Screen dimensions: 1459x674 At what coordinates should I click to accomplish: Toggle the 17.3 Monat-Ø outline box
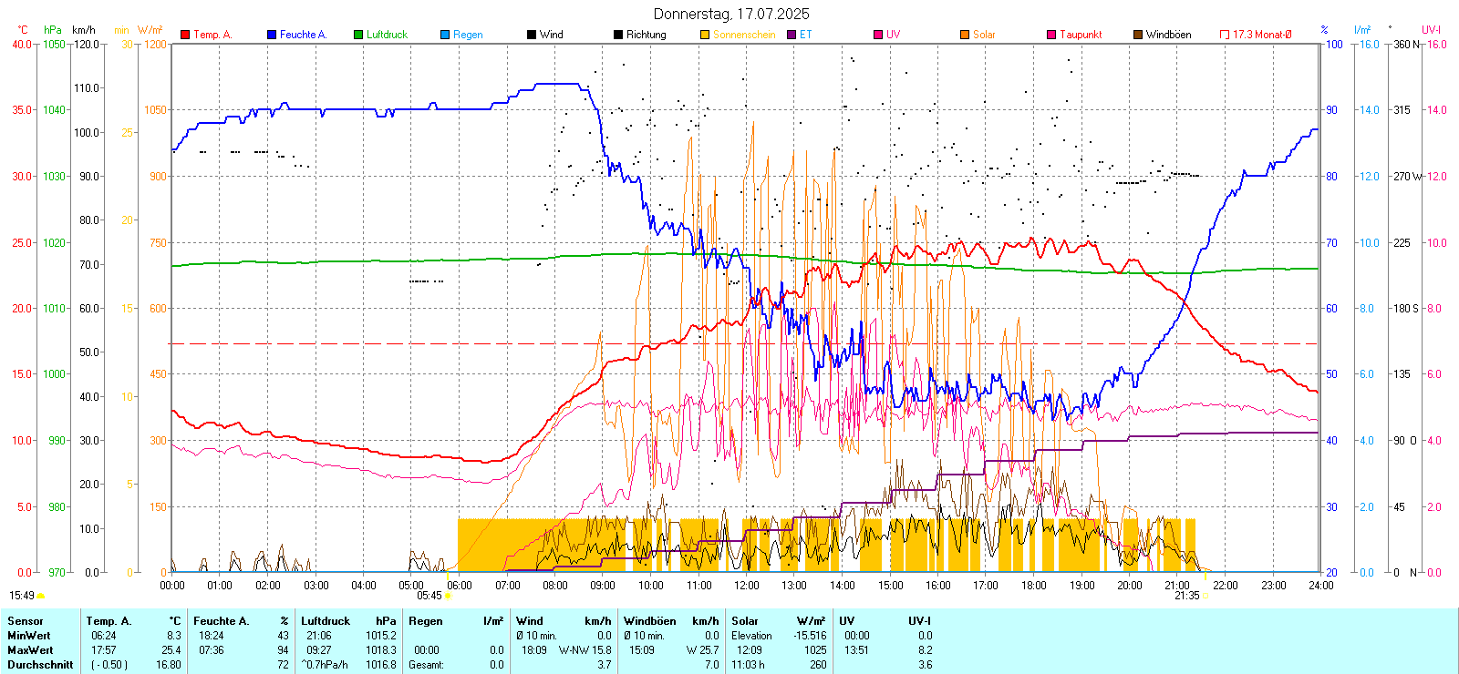1225,35
